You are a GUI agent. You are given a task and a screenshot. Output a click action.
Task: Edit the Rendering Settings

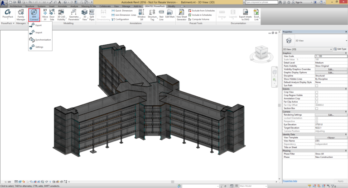pos(331,115)
